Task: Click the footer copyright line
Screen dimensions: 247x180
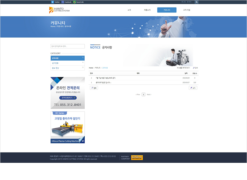Action: (73, 159)
